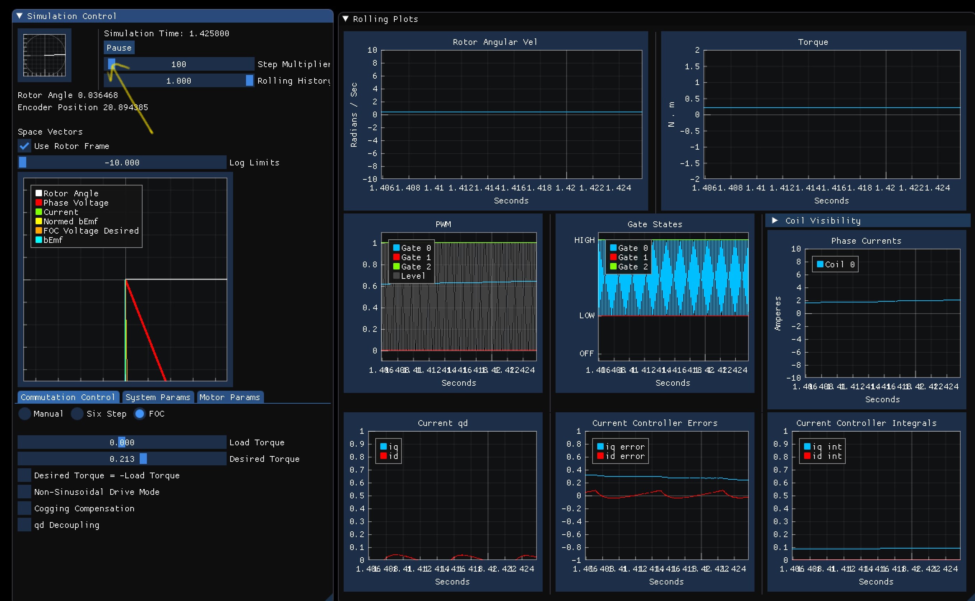This screenshot has height=601, width=975.
Task: Click FOC Voltage Desired orange legend icon
Action: [38, 230]
